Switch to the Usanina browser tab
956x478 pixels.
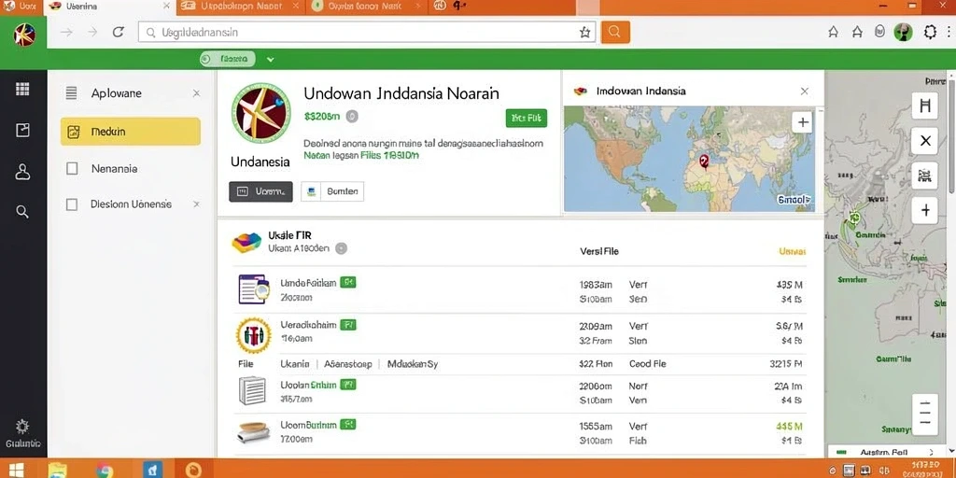coord(110,7)
